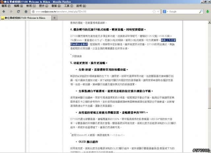The image size is (211, 153).
Task: Open the URL history dropdown arrow
Action: pyautogui.click(x=158, y=12)
